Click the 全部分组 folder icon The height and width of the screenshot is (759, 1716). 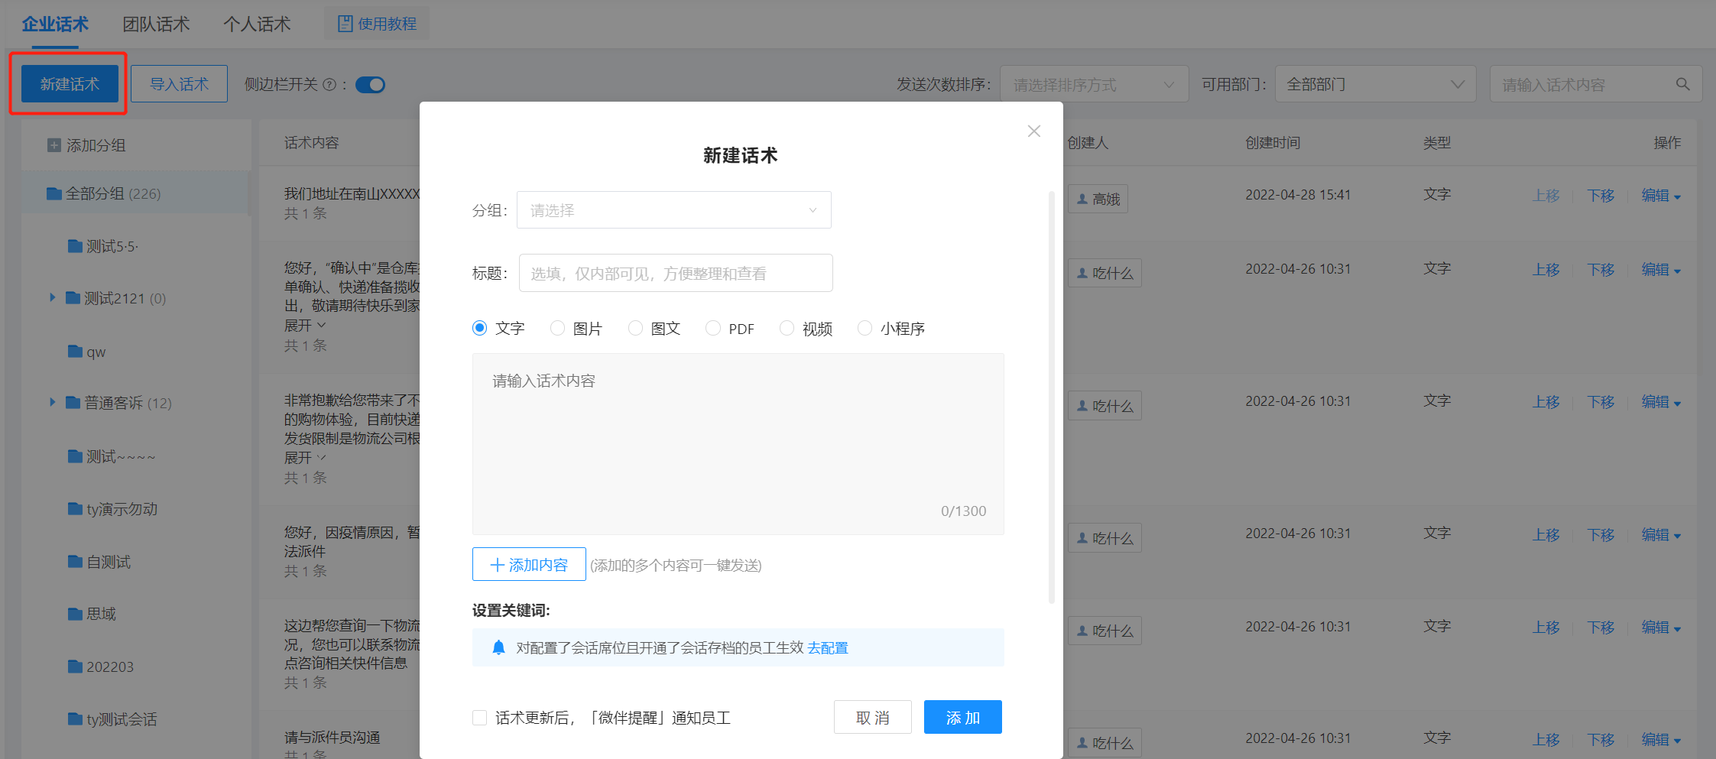coord(54,193)
